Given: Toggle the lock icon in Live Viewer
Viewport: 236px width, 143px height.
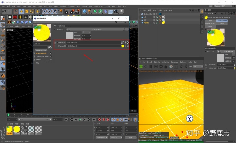Looking at the screenshot, I should [x=166, y=66].
